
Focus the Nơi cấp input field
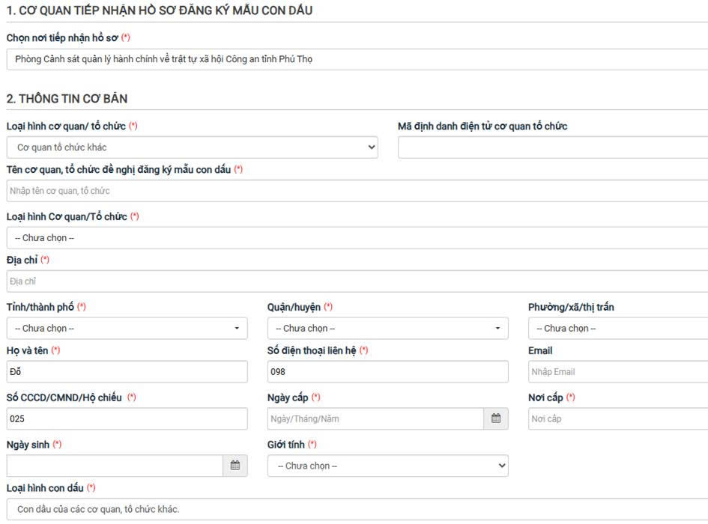coord(617,419)
